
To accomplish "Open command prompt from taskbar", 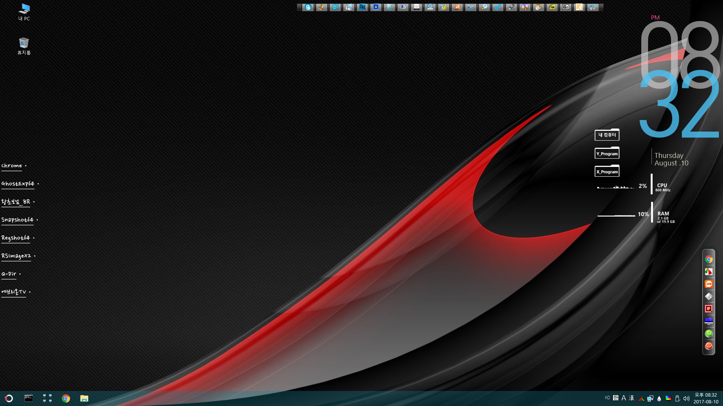I will (x=29, y=398).
